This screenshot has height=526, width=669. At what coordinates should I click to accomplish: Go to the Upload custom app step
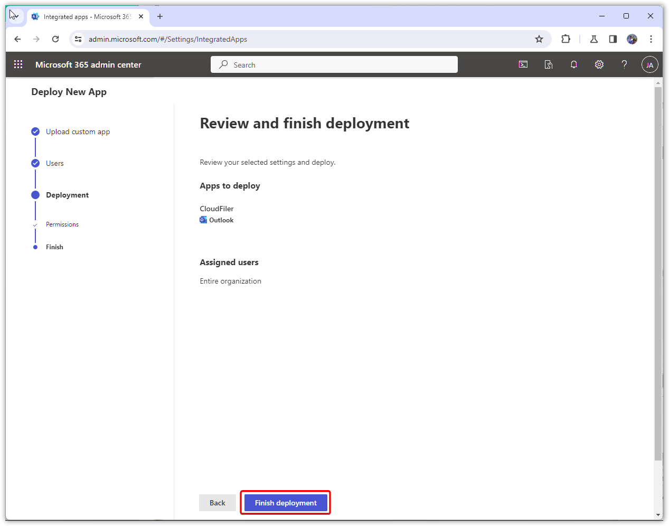tap(78, 131)
